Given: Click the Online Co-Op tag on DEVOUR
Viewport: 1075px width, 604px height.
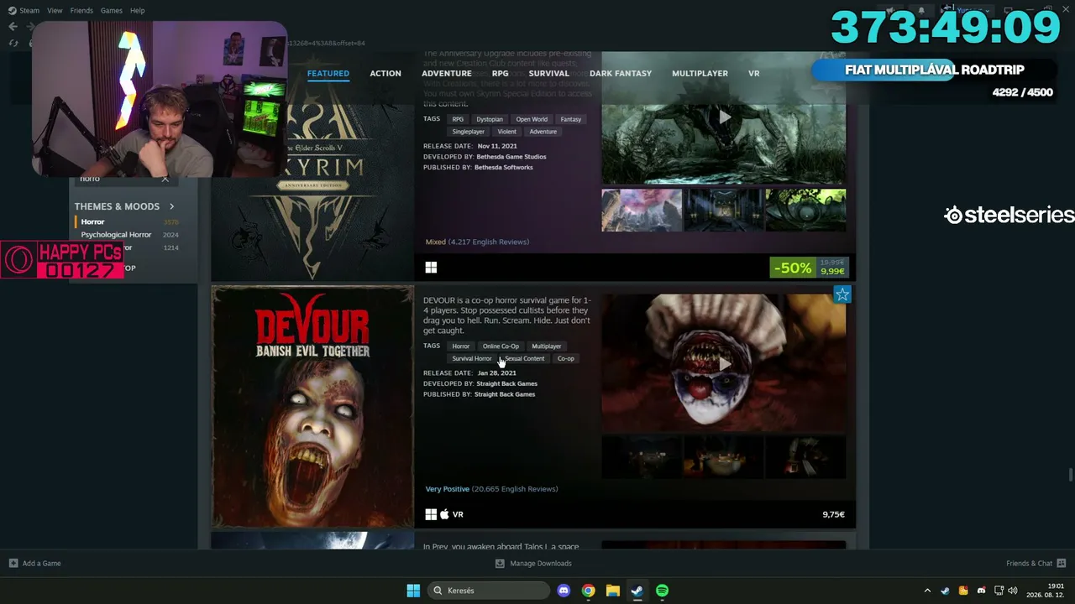Looking at the screenshot, I should 501,346.
